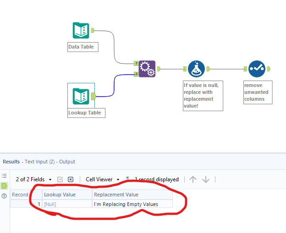Click the If value is null annotation
Screen dimensions: 286x233
click(x=203, y=96)
